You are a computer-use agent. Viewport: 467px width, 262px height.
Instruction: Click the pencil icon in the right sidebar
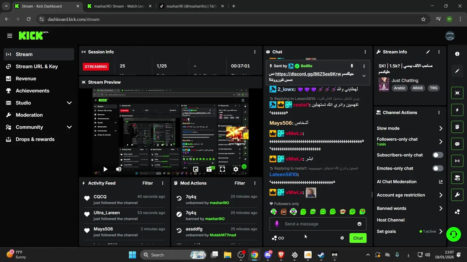pos(457,71)
